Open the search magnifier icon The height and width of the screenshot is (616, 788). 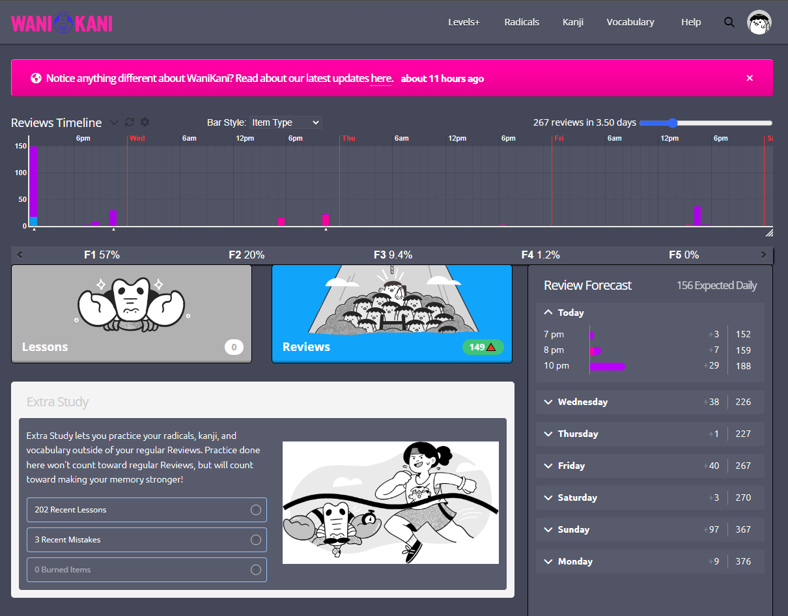[729, 22]
